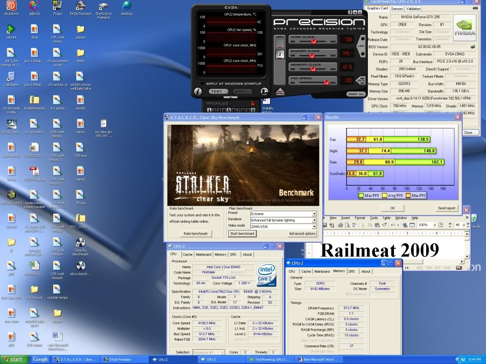This screenshot has width=486, height=364.
Task: Open the HOC_Crysis archive on desktop
Action: point(81,221)
